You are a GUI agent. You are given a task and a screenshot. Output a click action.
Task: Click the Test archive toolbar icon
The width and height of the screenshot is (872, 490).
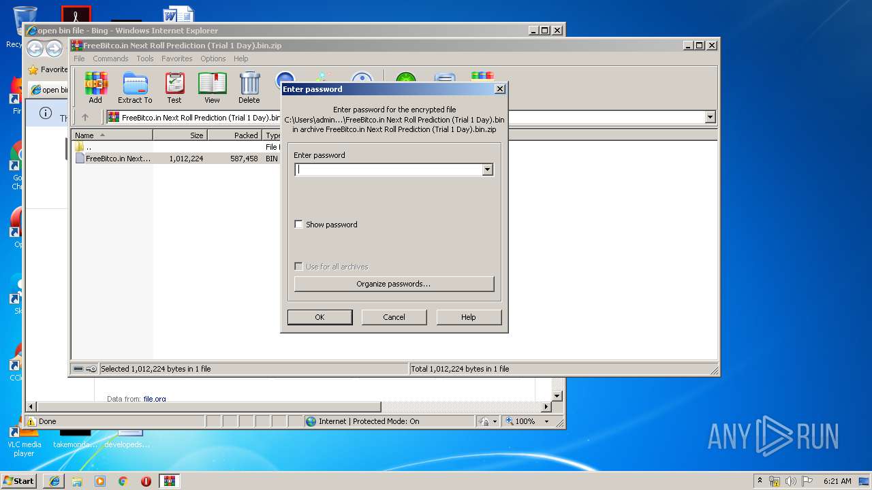[x=174, y=88]
